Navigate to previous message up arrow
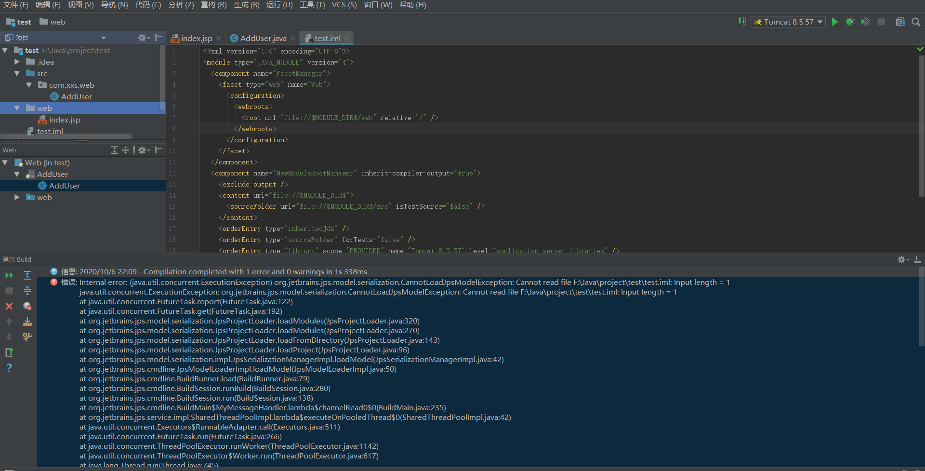The width and height of the screenshot is (925, 471). pyautogui.click(x=9, y=322)
